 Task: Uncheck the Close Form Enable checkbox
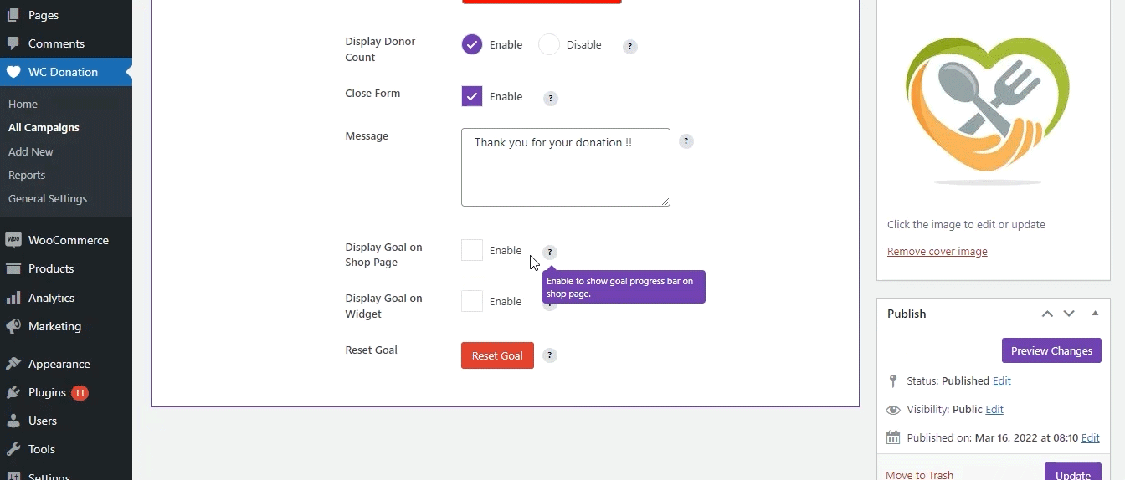point(472,96)
